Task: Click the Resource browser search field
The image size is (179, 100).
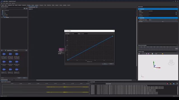Action: (x=12, y=9)
